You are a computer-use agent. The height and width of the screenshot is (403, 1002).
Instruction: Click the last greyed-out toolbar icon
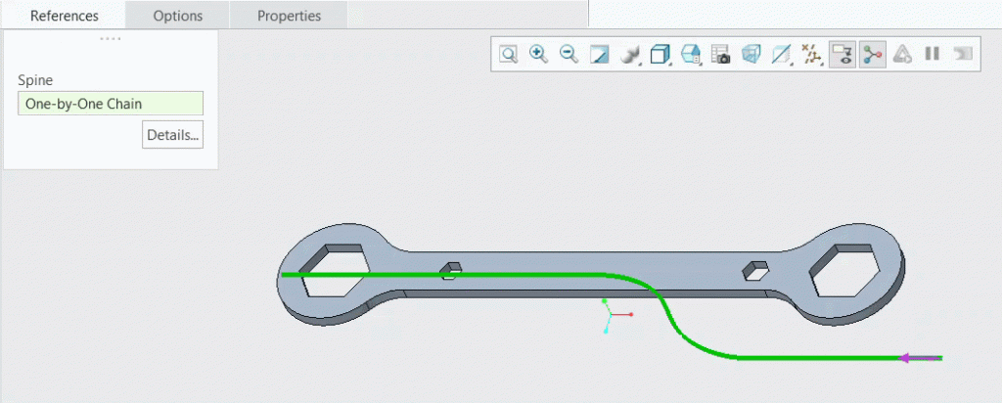963,55
